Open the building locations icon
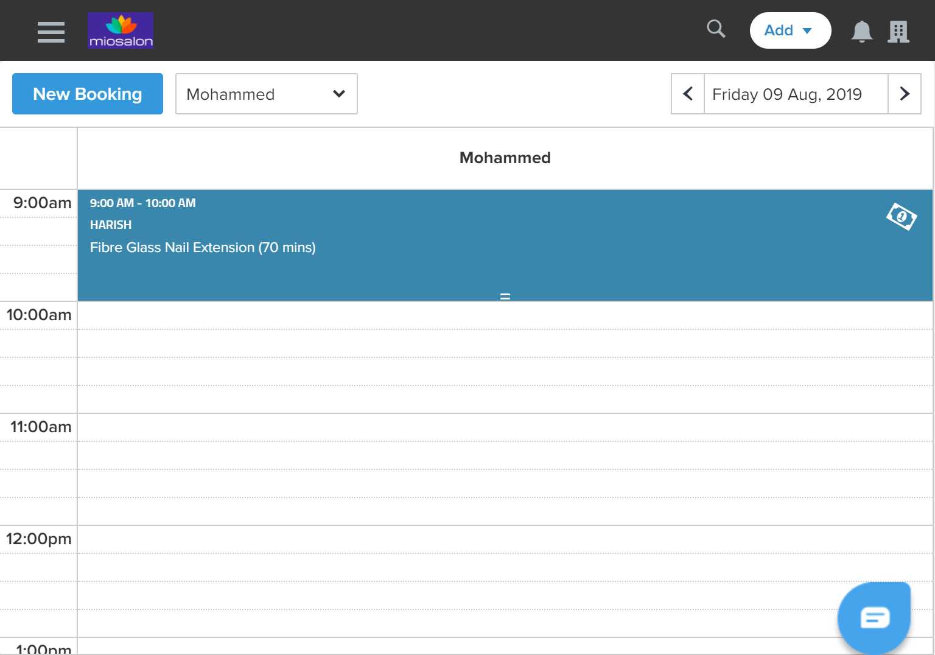Image resolution: width=935 pixels, height=655 pixels. pyautogui.click(x=898, y=32)
